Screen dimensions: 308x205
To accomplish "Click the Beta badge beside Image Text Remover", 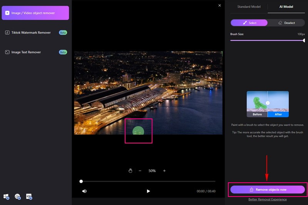I will coord(63,52).
